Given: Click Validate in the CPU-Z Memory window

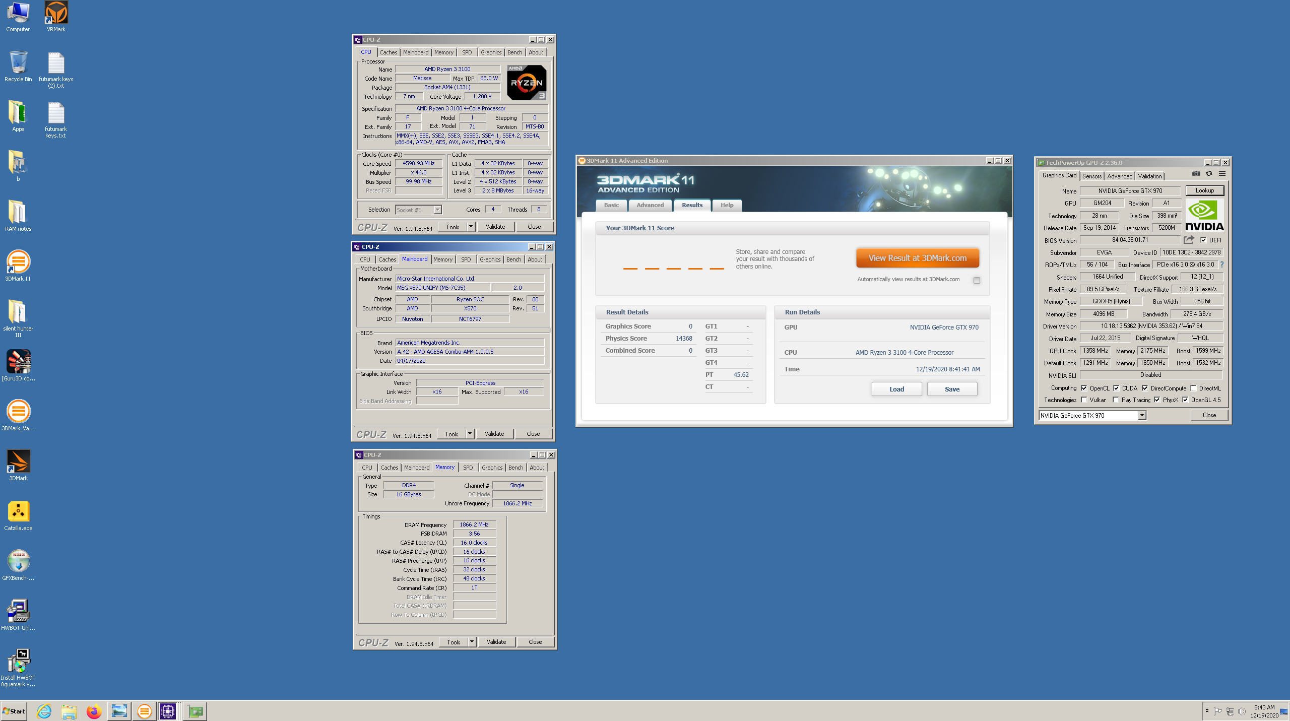Looking at the screenshot, I should [496, 642].
